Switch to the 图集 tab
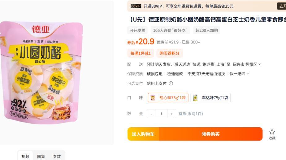The image size is (286, 160). tap(41, 156)
